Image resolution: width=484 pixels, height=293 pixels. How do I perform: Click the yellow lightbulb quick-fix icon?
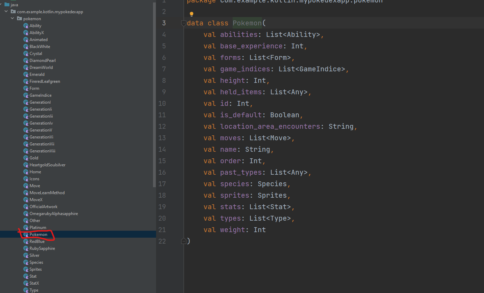click(191, 14)
